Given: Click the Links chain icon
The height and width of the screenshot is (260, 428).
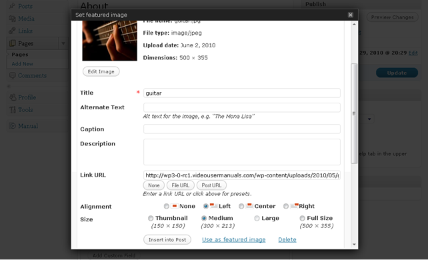Looking at the screenshot, I should pyautogui.click(x=12, y=31).
